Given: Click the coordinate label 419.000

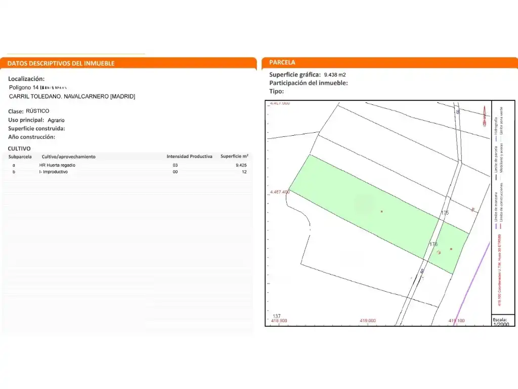Looking at the screenshot, I should click(x=368, y=321).
